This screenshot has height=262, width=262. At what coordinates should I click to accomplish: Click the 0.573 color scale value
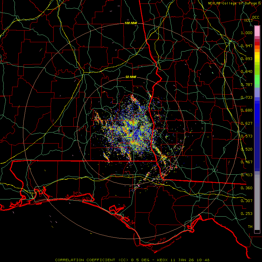coord(247,136)
